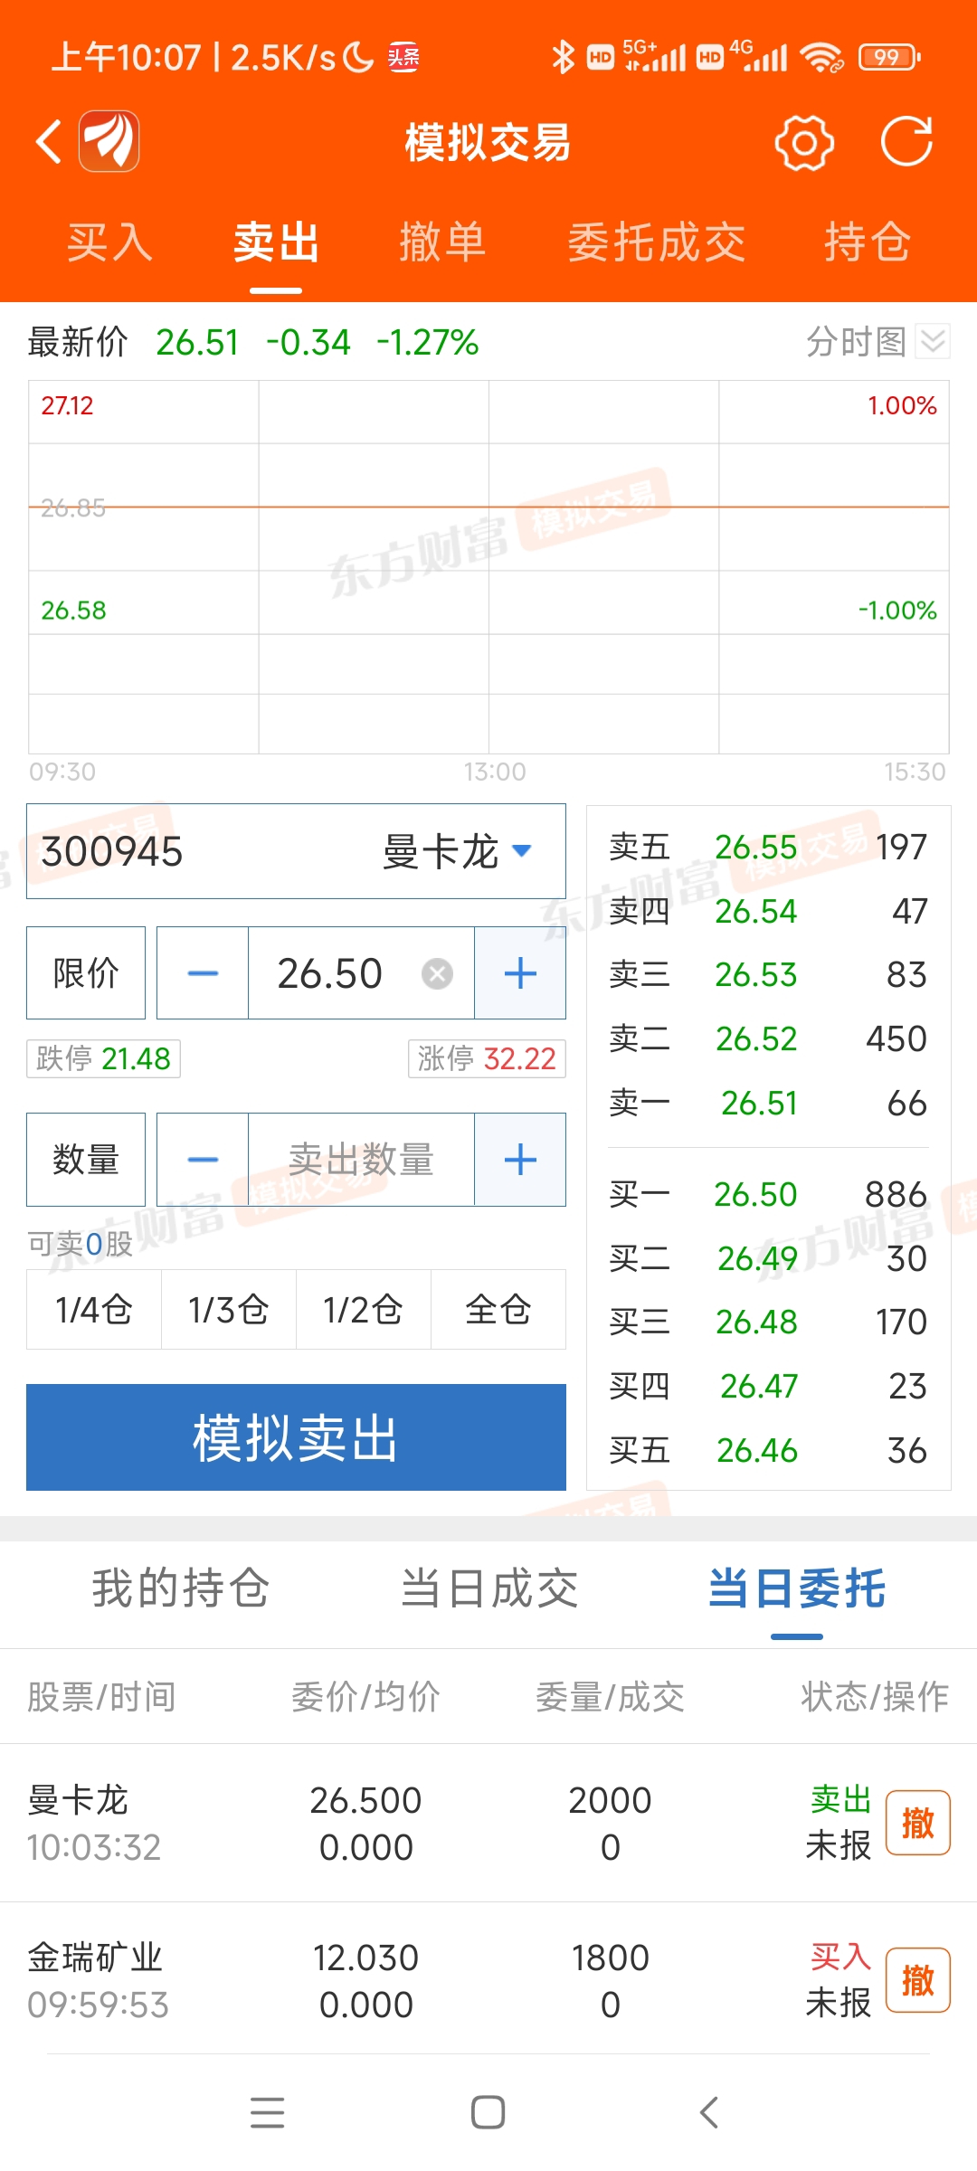The height and width of the screenshot is (2171, 977).
Task: Pick 卖一 ask price 26.51
Action: coord(768,1103)
